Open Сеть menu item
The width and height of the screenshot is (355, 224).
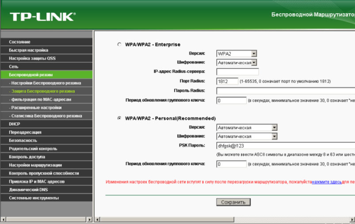pyautogui.click(x=46, y=67)
